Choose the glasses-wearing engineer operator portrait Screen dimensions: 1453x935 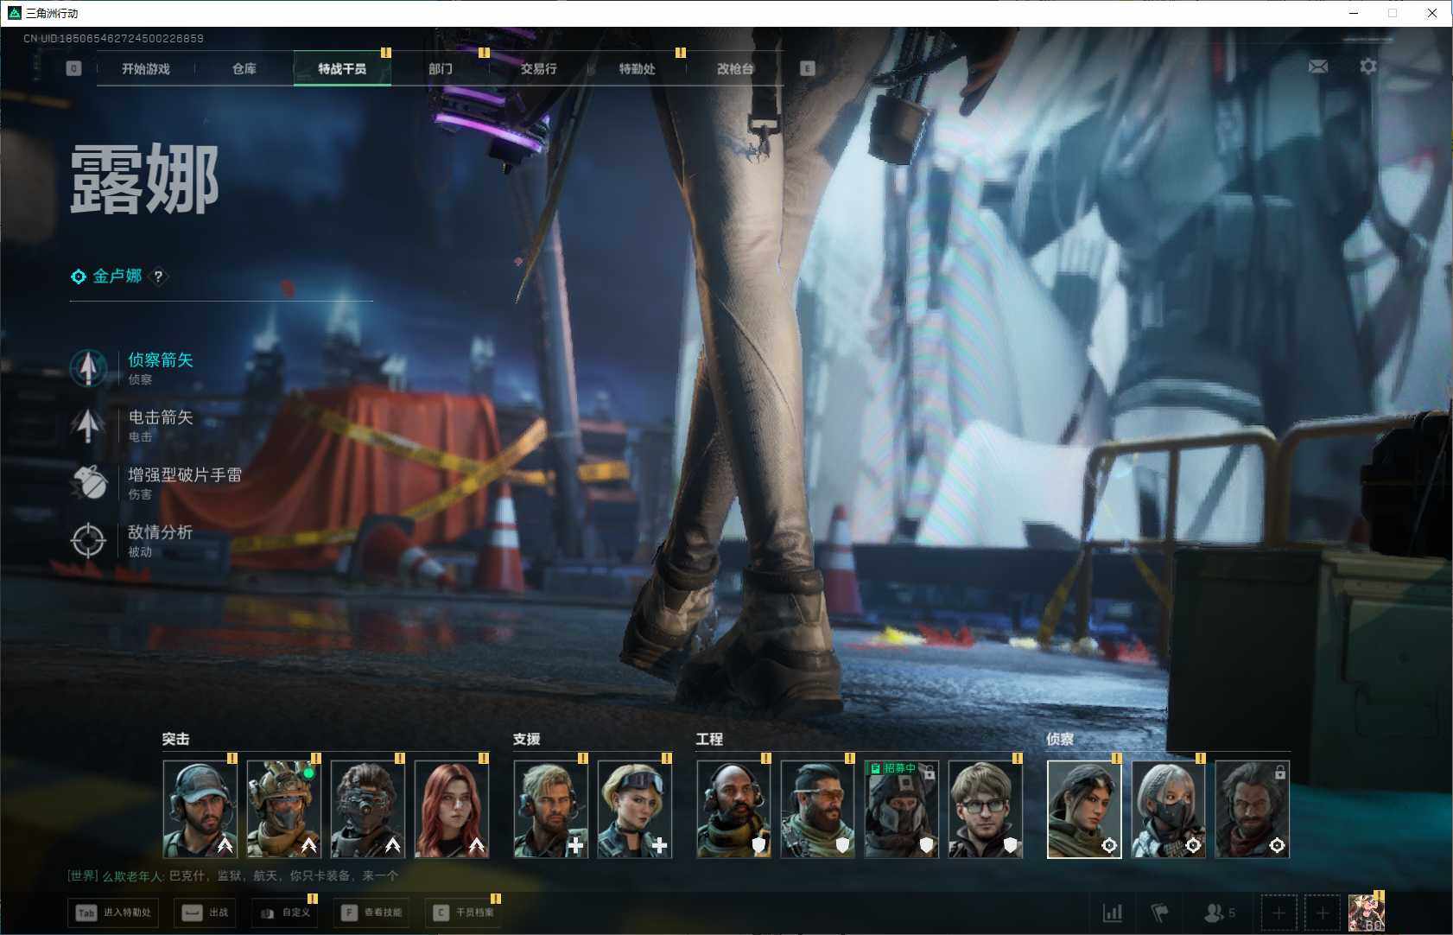point(985,810)
